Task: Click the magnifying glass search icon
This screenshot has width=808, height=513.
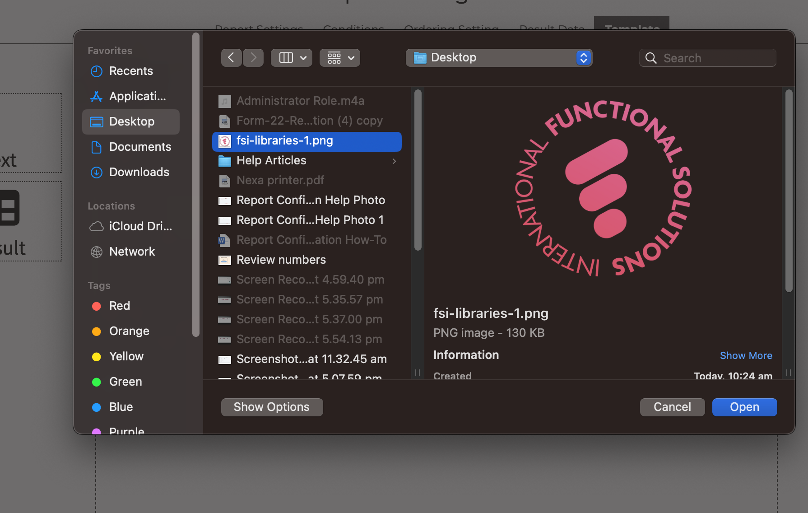Action: (651, 58)
